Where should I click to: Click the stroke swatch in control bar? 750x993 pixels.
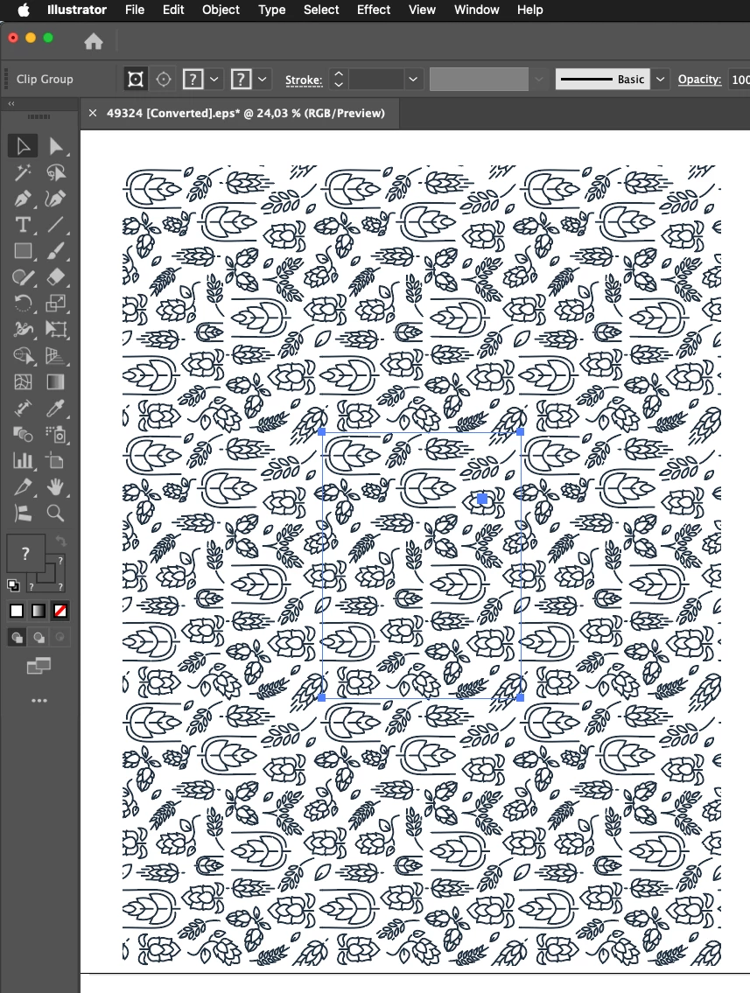click(x=242, y=79)
